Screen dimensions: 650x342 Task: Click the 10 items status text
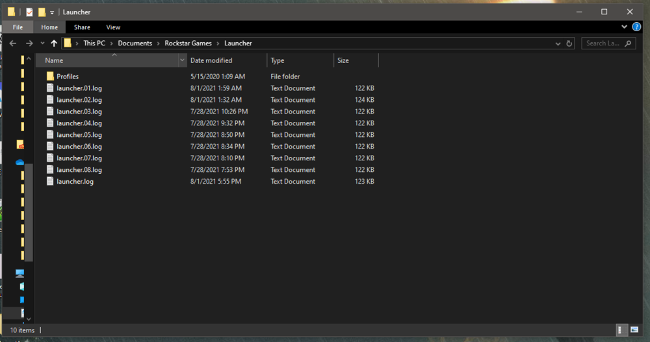pos(22,330)
